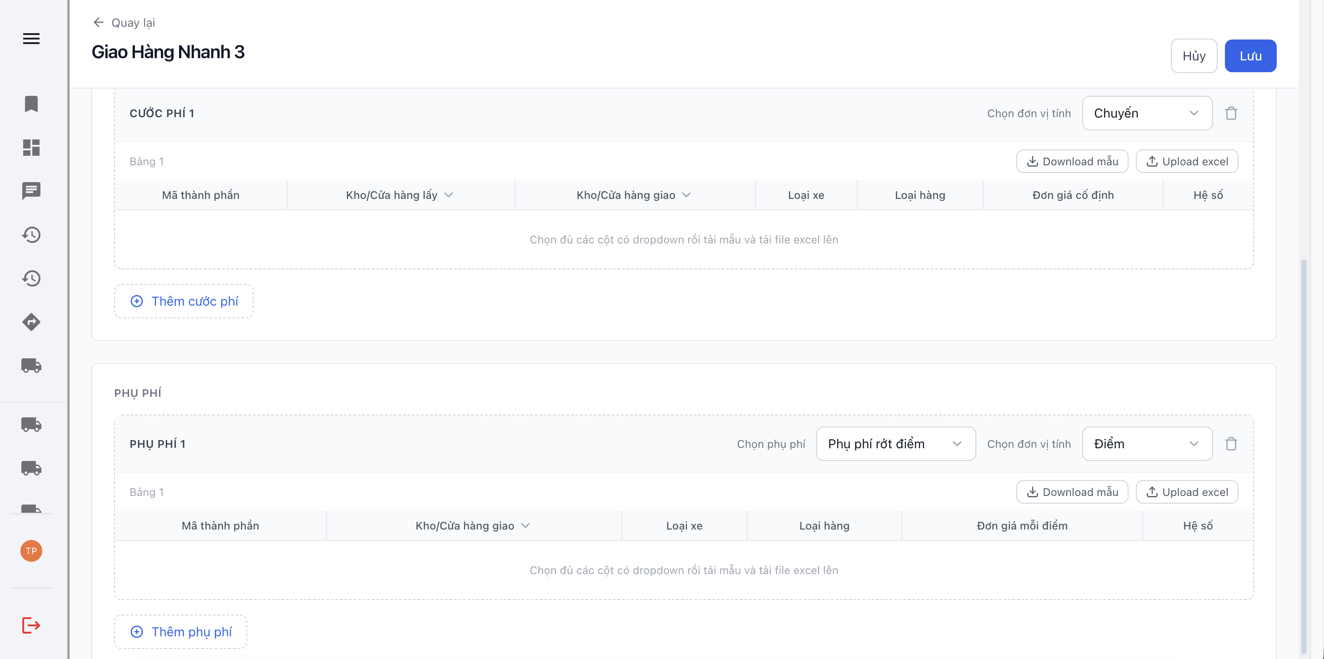Click Thêm phụ phí button

[181, 632]
